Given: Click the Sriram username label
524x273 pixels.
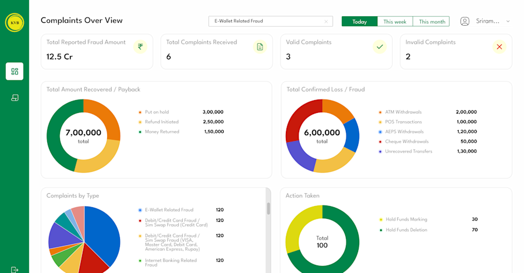Looking at the screenshot, I should [487, 21].
